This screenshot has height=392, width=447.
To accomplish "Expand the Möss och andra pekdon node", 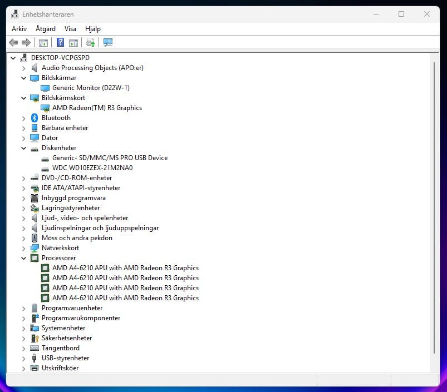I will point(23,238).
